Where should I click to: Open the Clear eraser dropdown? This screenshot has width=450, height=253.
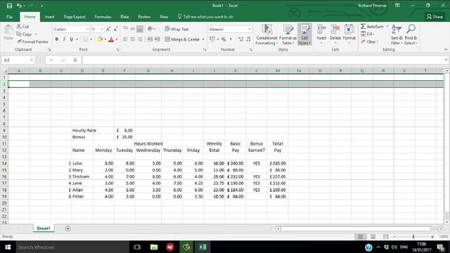pyautogui.click(x=370, y=42)
